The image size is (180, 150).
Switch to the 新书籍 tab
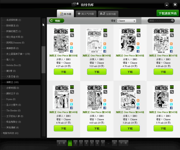pyautogui.click(x=65, y=14)
